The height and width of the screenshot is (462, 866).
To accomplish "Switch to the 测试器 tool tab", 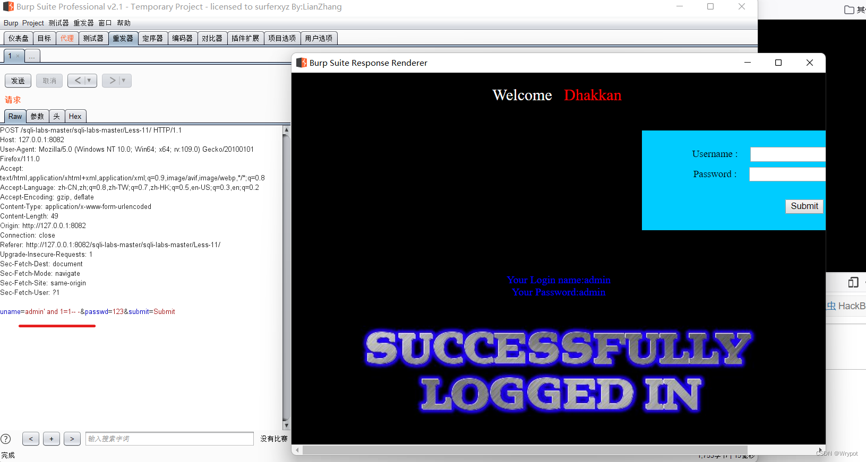I will pos(93,38).
